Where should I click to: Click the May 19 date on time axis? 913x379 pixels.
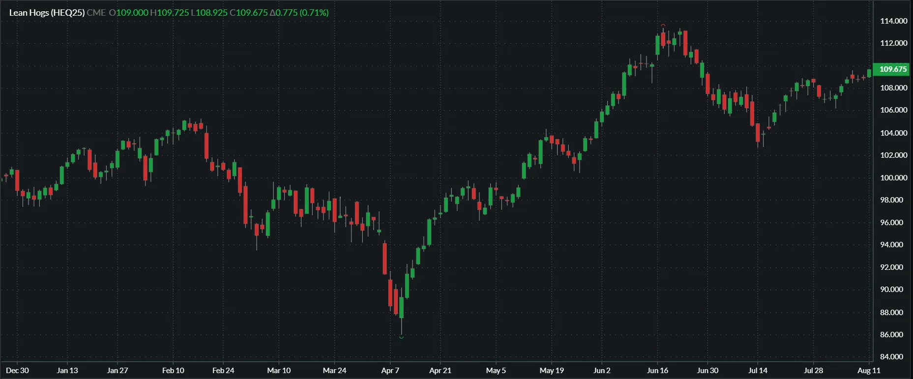tap(552, 371)
